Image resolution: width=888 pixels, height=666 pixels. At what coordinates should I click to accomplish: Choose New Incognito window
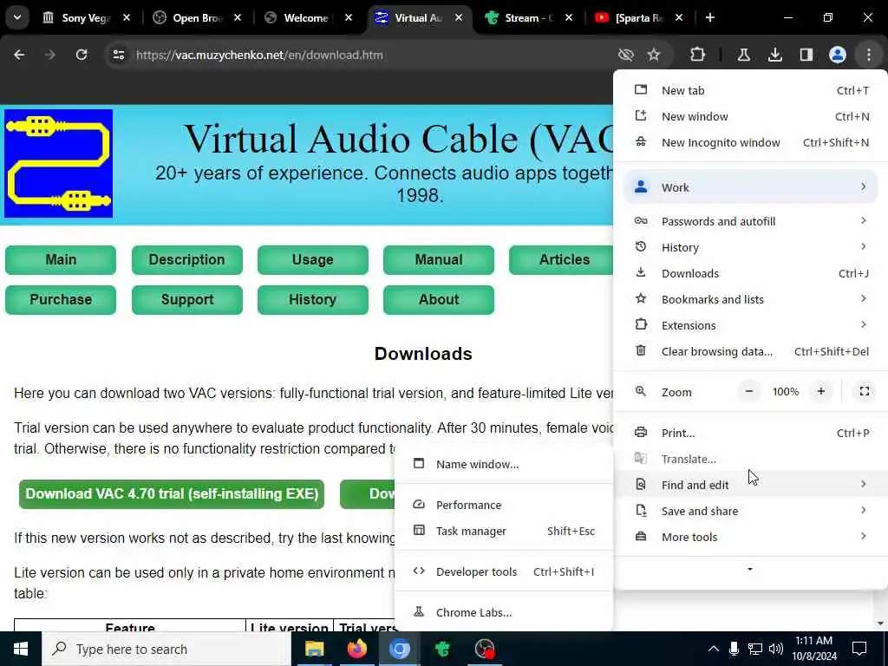pyautogui.click(x=750, y=143)
